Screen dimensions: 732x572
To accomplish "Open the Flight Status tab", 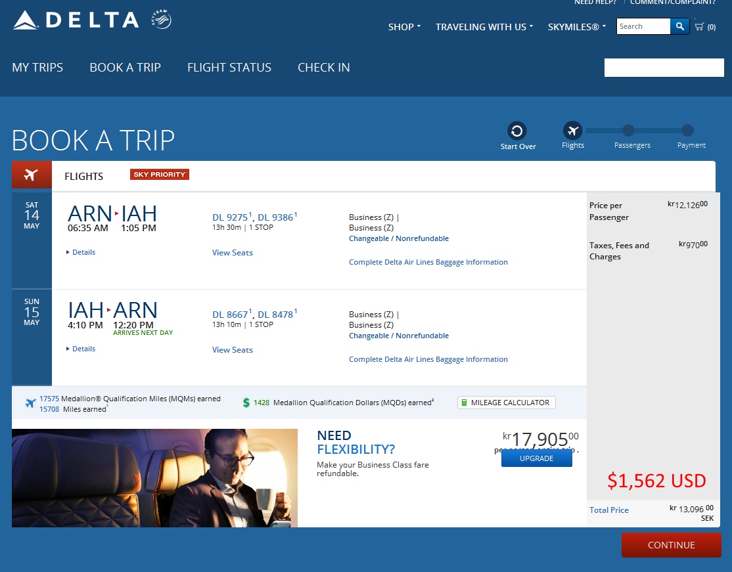I will coord(229,68).
